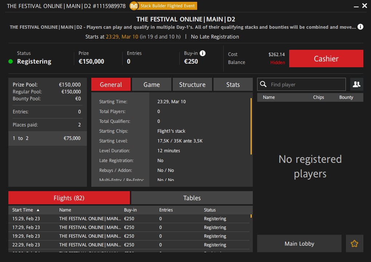Image resolution: width=371 pixels, height=262 pixels.
Task: Click the Cost $262.14 amount
Action: (276, 55)
